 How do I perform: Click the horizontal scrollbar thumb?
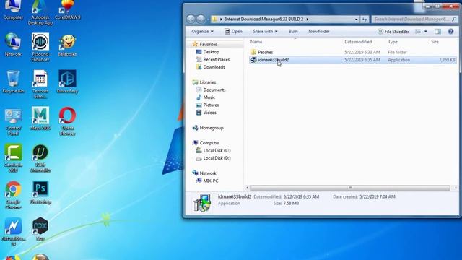tap(350, 188)
